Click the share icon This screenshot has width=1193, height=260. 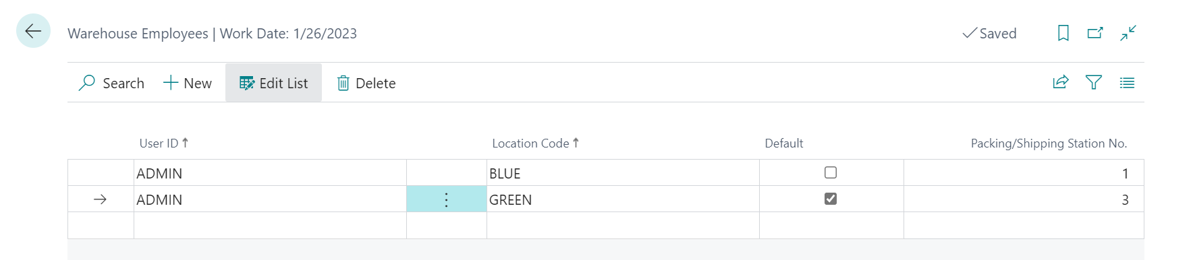pyautogui.click(x=1061, y=82)
